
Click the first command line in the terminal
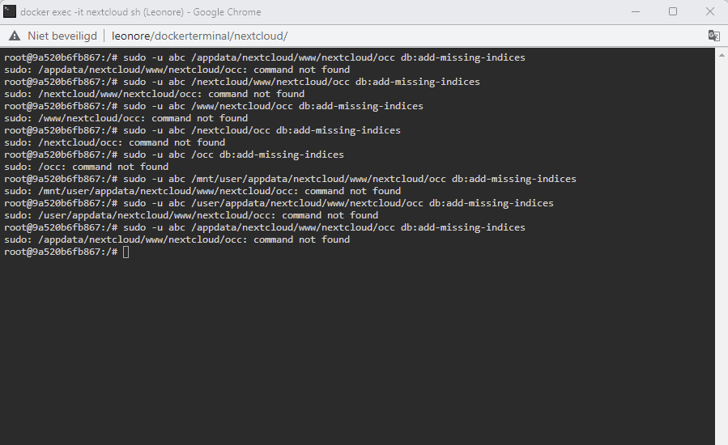[x=265, y=57]
